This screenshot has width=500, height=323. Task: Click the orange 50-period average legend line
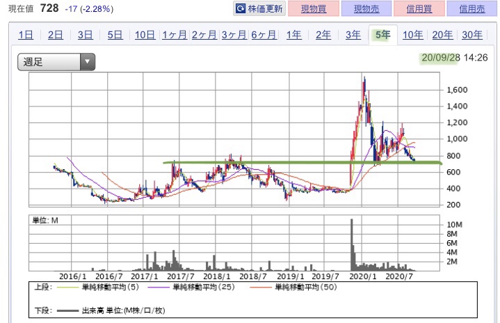pos(261,287)
